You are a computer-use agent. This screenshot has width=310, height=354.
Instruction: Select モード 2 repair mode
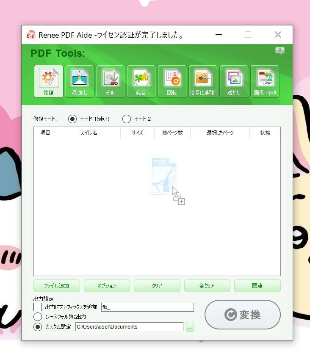pos(127,119)
